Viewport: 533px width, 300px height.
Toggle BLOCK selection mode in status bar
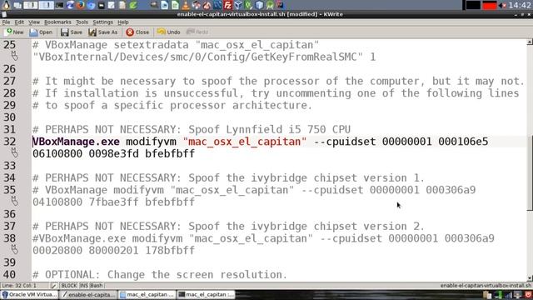pos(68,286)
